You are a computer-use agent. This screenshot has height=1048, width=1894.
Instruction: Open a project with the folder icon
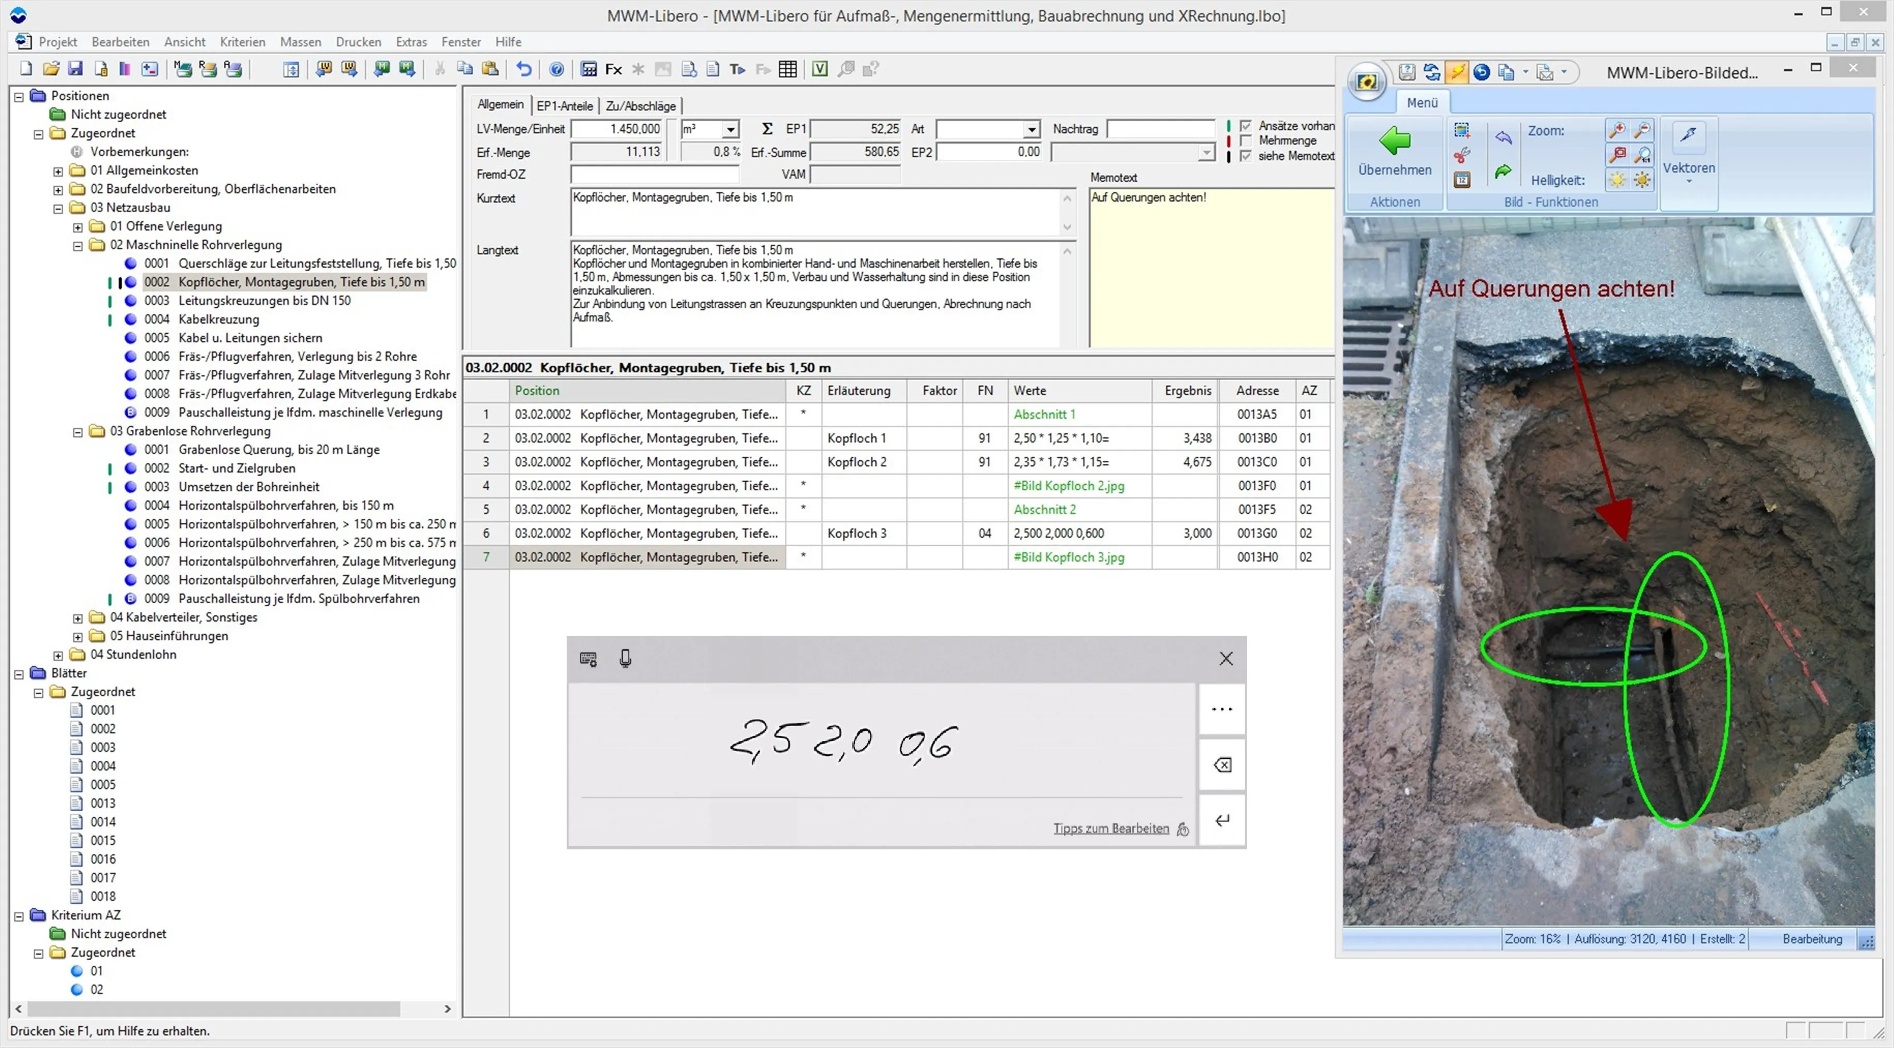tap(51, 69)
